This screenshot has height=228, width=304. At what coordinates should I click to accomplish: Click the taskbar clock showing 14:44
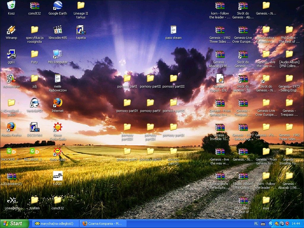[296, 224]
